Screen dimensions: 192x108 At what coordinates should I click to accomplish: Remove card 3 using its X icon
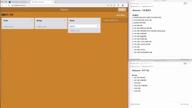(98, 26)
